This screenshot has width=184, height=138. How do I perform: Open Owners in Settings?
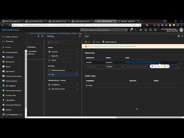(63, 60)
